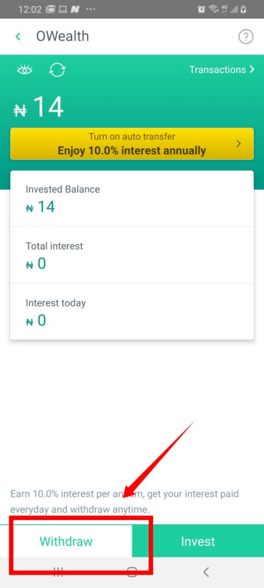Tap the main ₦ 14 balance amount
This screenshot has height=588, width=264.
(39, 108)
